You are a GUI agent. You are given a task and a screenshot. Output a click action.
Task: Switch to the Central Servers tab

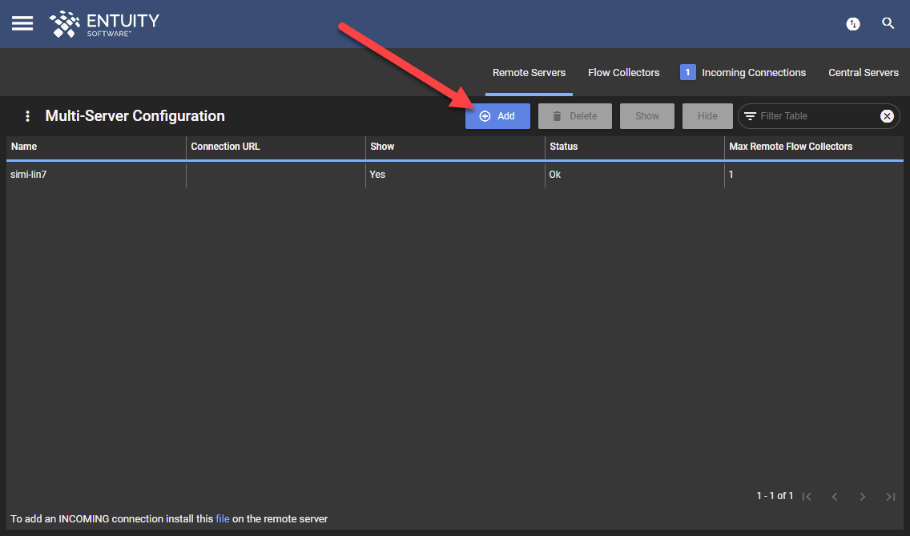tap(864, 73)
